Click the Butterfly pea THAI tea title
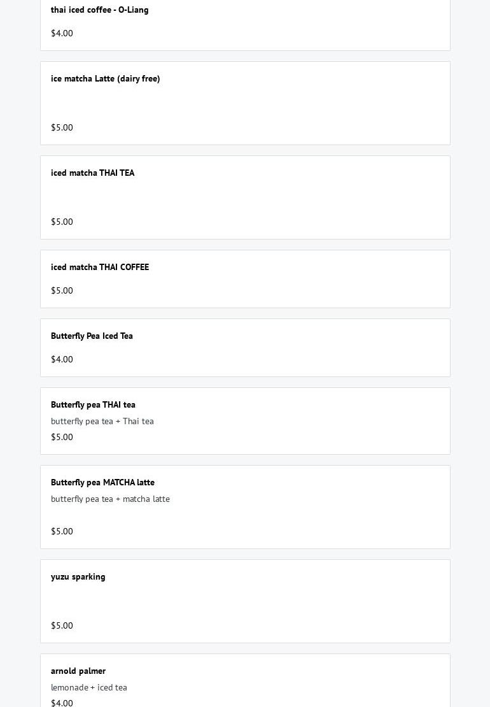This screenshot has width=490, height=707. (93, 404)
